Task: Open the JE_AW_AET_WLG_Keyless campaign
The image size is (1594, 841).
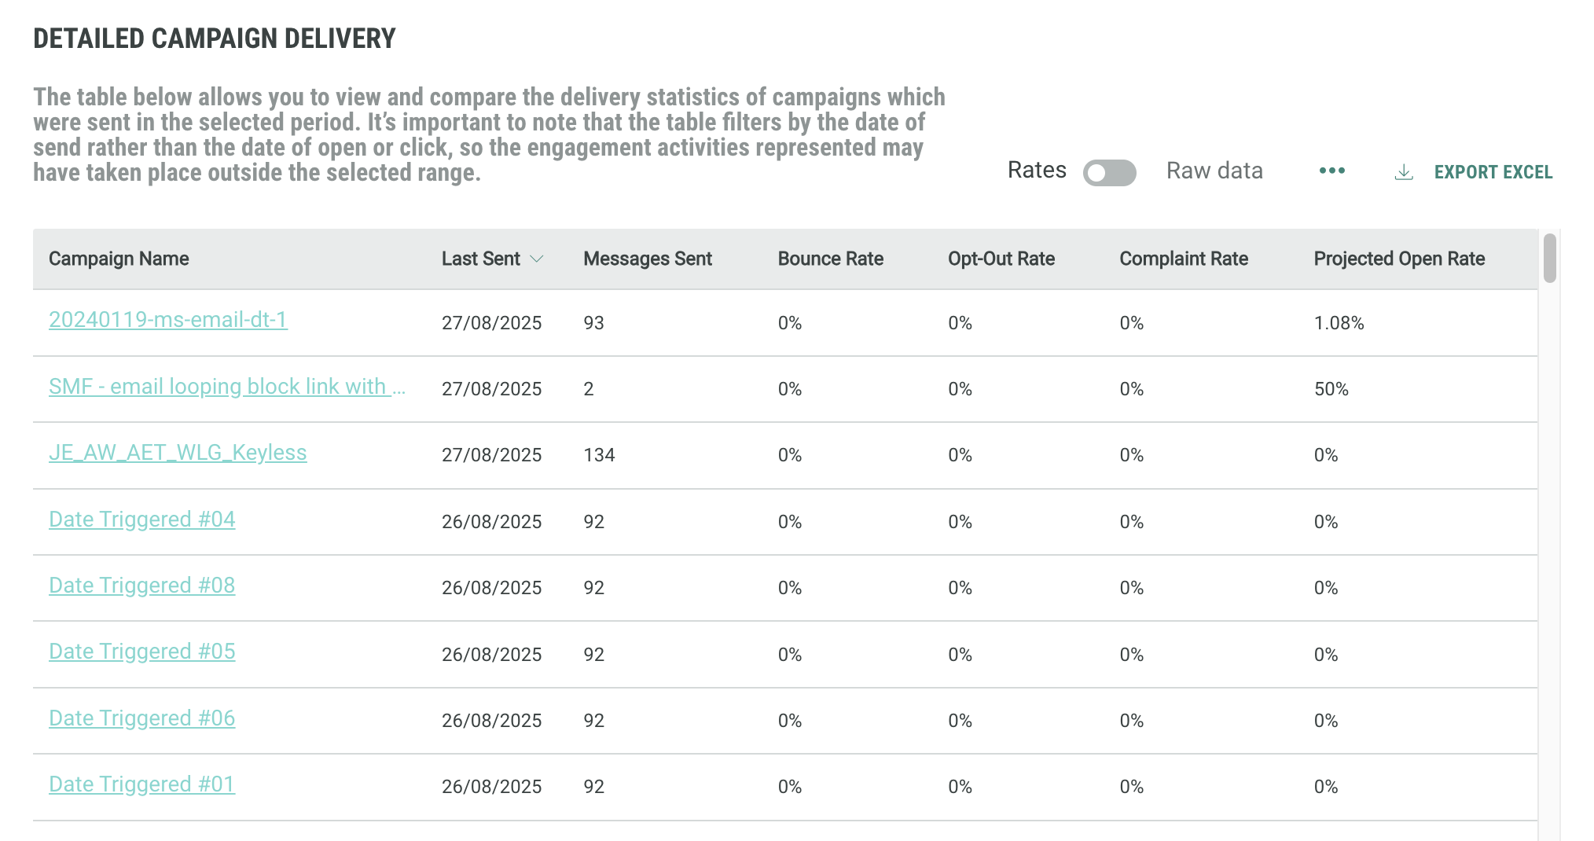Action: click(x=178, y=453)
